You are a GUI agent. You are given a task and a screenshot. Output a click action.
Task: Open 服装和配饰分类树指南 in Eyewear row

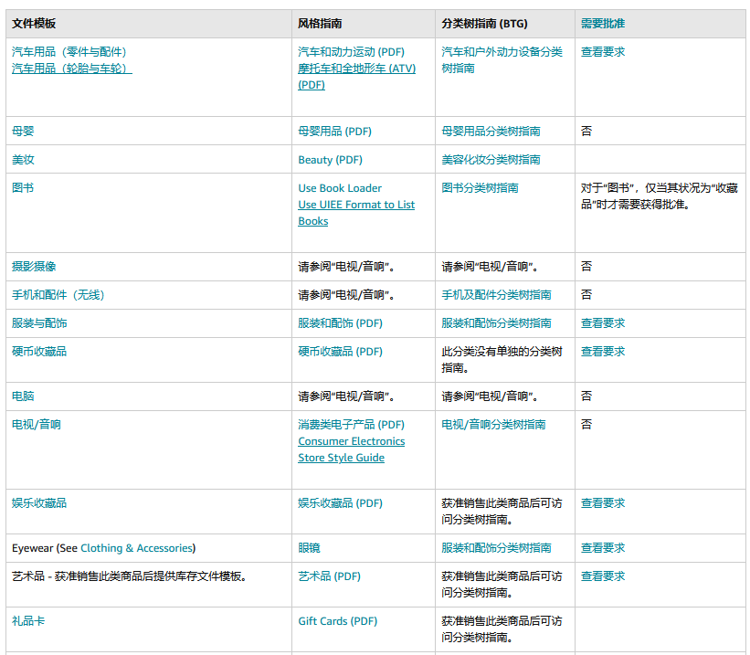tap(496, 548)
